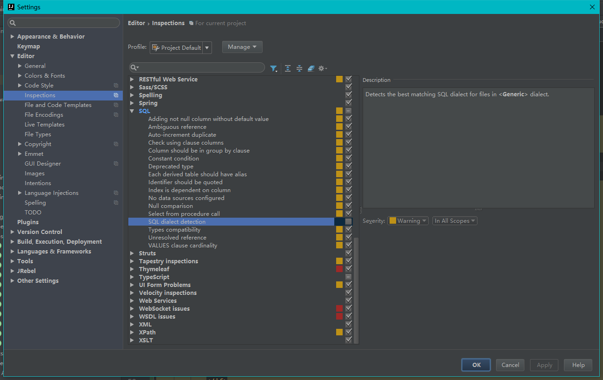
Task: Click the project-level icon beside Code Style
Action: (116, 86)
